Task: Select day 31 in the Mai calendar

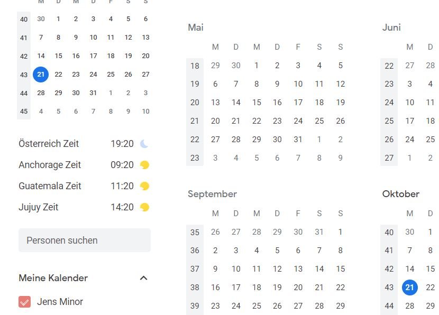Action: pos(298,140)
